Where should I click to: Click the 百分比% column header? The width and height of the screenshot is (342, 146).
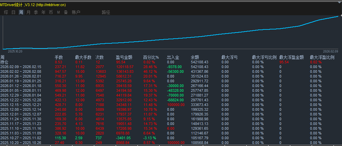[x=151, y=57]
